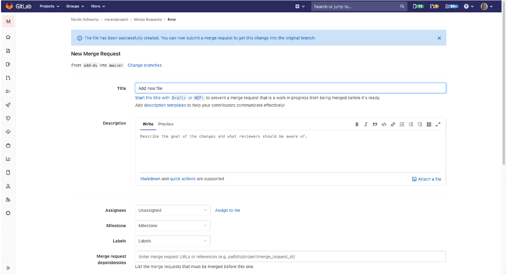Screen dimensions: 506x274
Task: Open the Issues icon in sidebar
Action: tap(8, 64)
